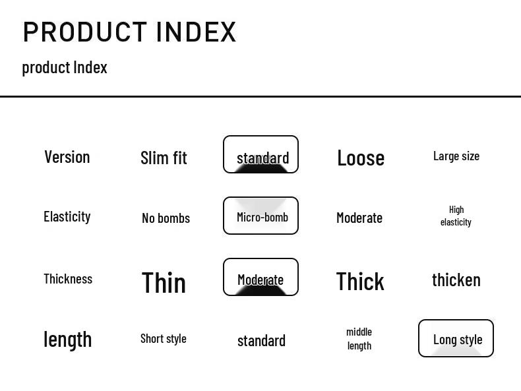Select the Slim fit version option

click(164, 158)
